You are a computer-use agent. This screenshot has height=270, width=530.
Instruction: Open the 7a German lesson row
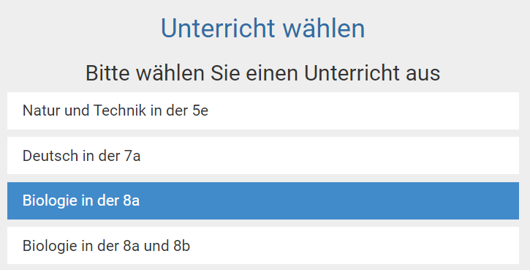point(263,156)
